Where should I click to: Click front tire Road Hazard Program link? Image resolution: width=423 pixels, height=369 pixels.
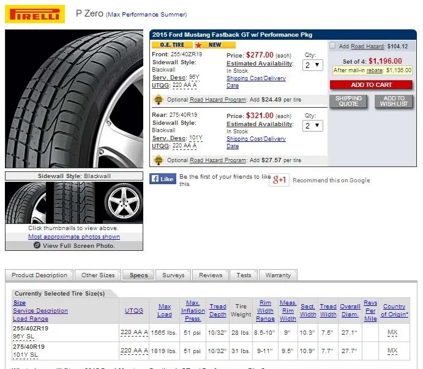(218, 100)
